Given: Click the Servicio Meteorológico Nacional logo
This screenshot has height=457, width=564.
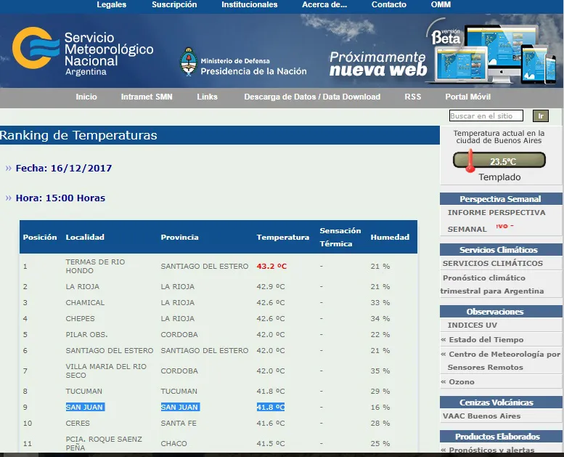Looking at the screenshot, I should (83, 51).
